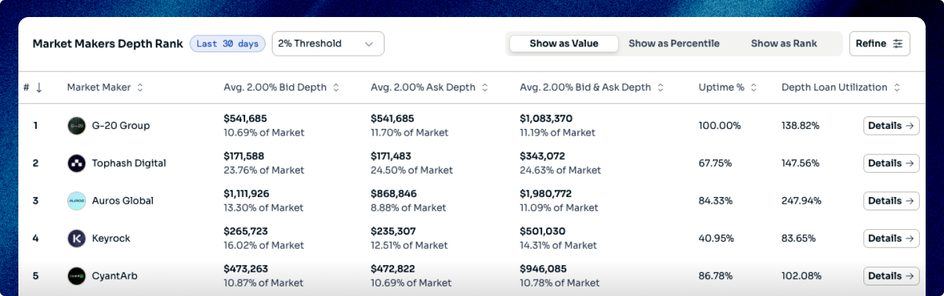Click the Keyrock logo icon
The height and width of the screenshot is (296, 944).
click(77, 238)
